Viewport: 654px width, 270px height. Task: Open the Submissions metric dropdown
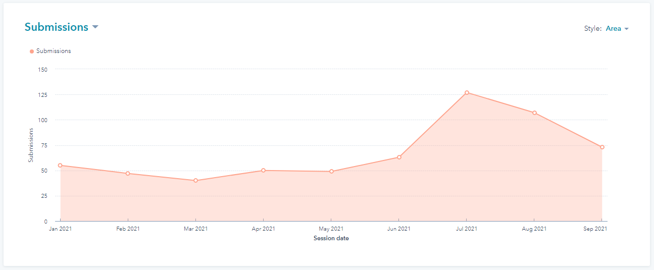(x=57, y=27)
